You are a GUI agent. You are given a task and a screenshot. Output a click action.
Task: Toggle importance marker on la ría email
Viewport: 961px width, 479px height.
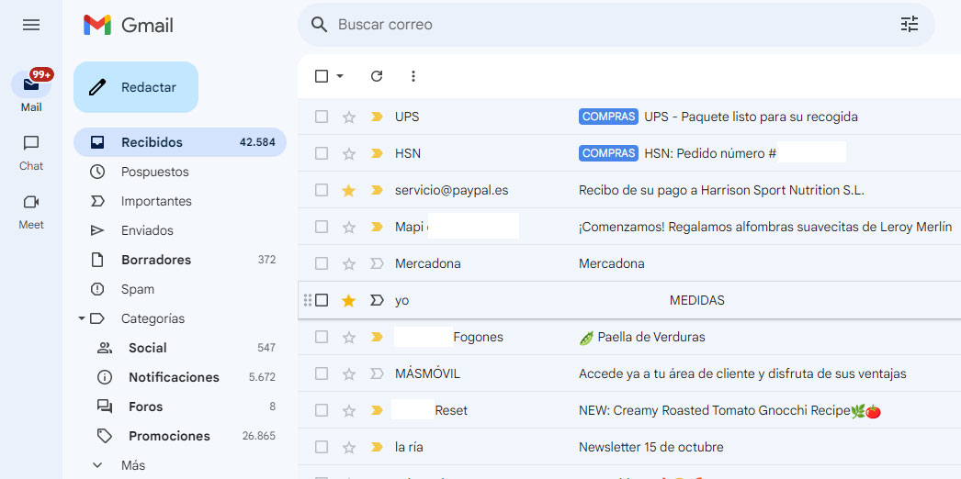tap(377, 447)
